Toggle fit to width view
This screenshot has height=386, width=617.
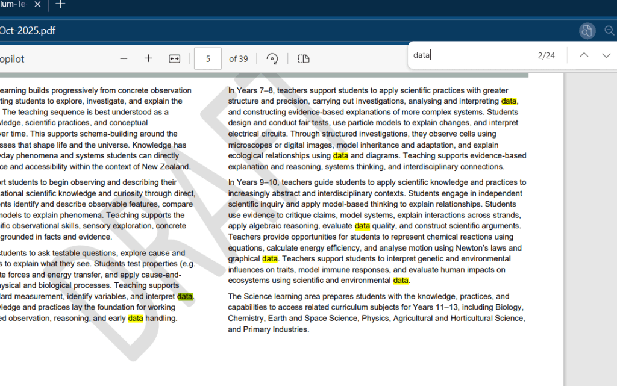click(x=174, y=58)
